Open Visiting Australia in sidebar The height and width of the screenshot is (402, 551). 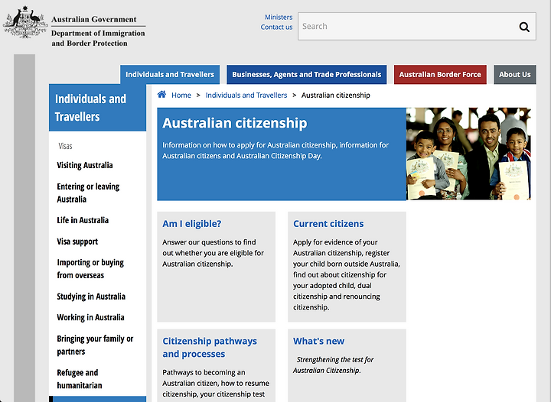click(85, 165)
